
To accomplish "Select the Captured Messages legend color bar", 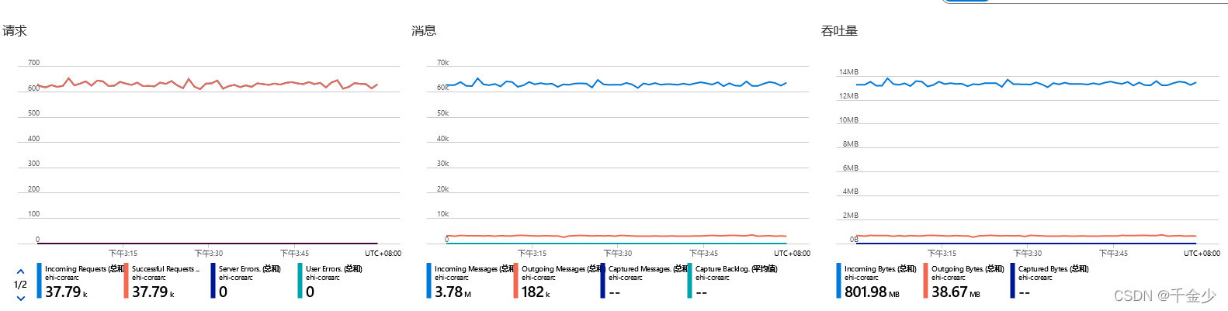I will [x=602, y=280].
